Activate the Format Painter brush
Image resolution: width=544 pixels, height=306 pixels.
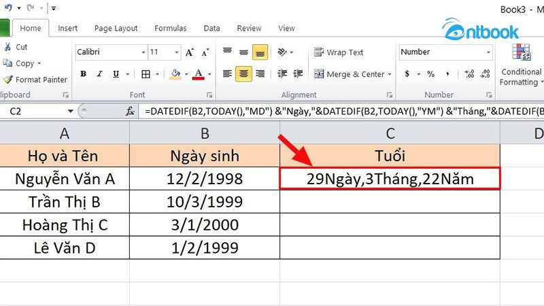(x=7, y=80)
